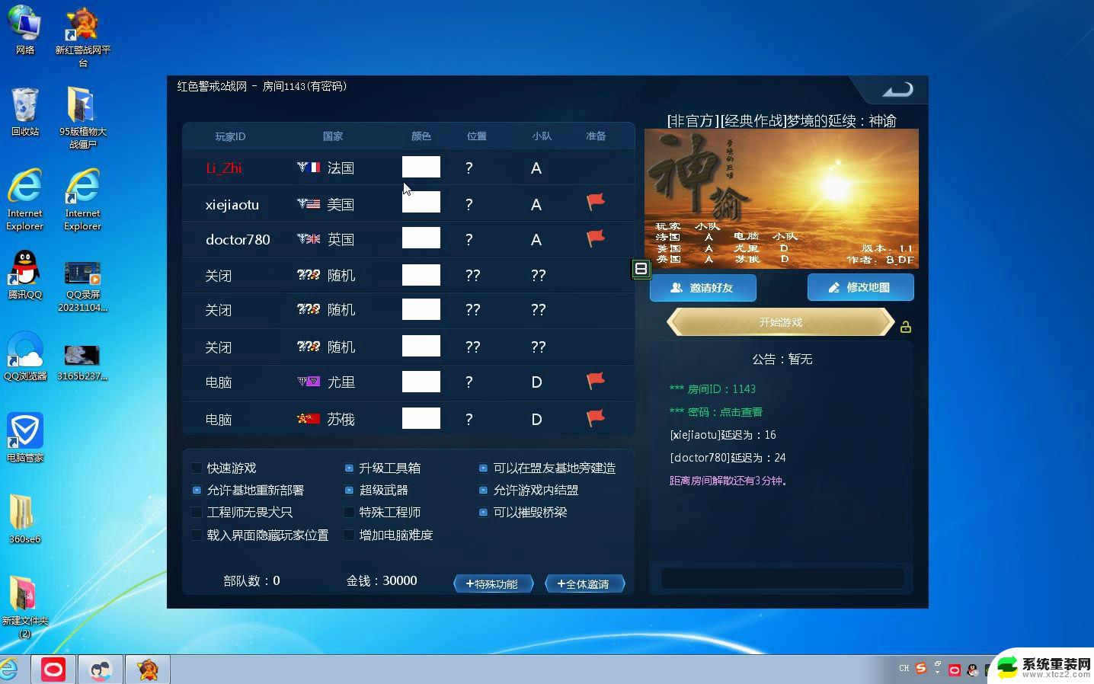
Task: Open the QQ浏览器 desktop icon
Action: pos(25,356)
